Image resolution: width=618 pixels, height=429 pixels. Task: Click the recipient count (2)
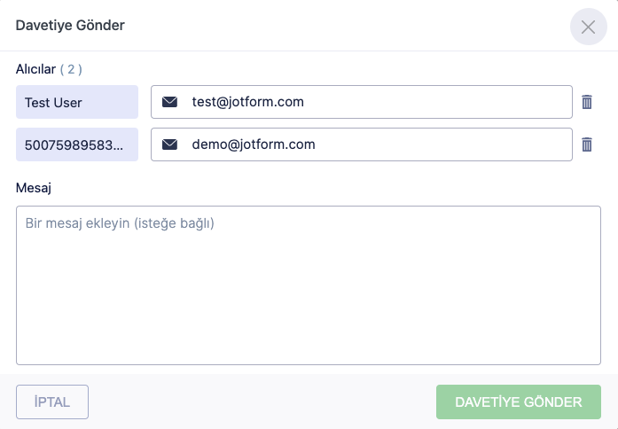point(71,69)
